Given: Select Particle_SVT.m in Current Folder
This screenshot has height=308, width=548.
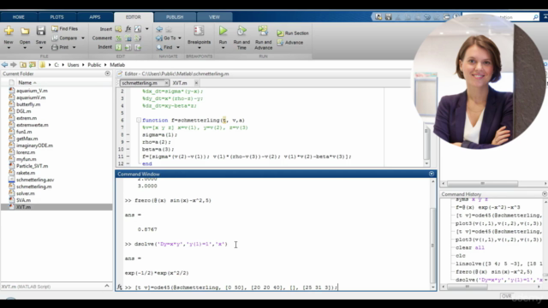Looking at the screenshot, I should point(32,166).
